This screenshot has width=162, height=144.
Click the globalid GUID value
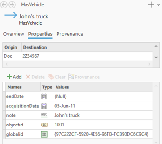[102, 134]
